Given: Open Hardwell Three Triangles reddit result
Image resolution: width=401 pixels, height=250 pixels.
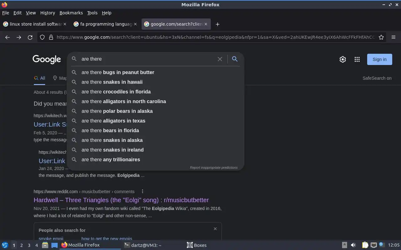Looking at the screenshot, I should 121,200.
